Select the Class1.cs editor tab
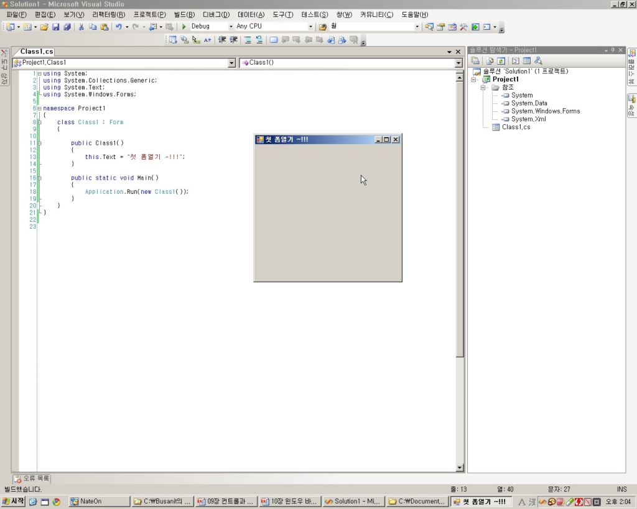This screenshot has height=509, width=637. [x=37, y=52]
